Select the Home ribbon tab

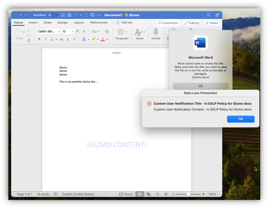(x=18, y=23)
